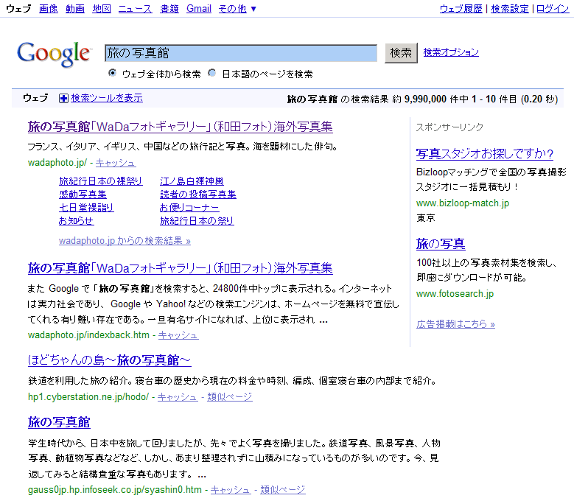
Task: Open 類似ページ for hp1.cyberstation.ne.jp result
Action: pyautogui.click(x=230, y=396)
